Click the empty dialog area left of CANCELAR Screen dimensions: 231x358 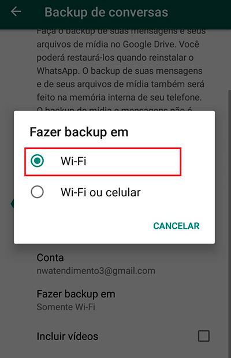click(82, 226)
